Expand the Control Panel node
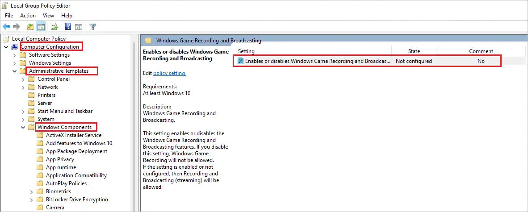The width and height of the screenshot is (528, 212). pos(23,79)
